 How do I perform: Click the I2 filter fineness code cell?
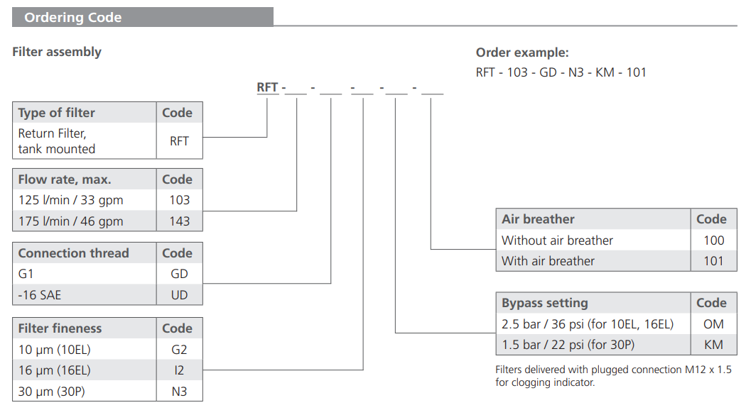(x=179, y=370)
